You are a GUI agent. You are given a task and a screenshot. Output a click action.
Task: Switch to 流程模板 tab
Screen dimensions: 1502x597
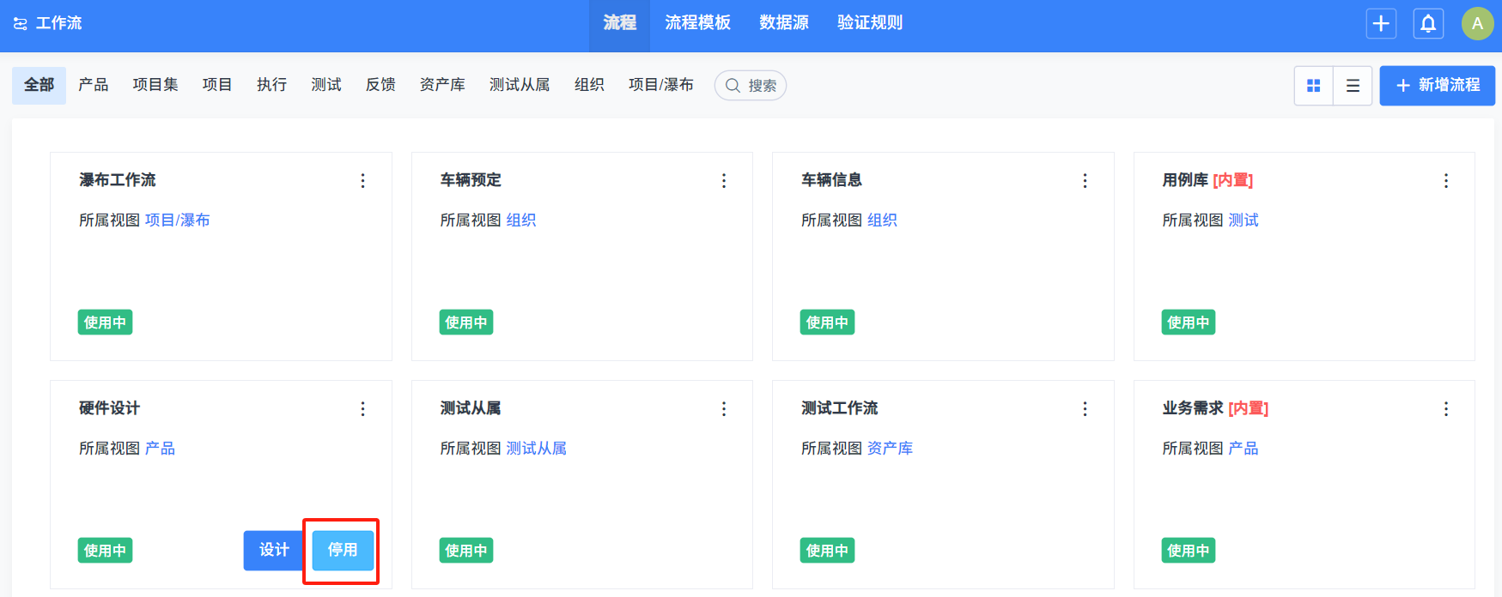click(x=697, y=23)
